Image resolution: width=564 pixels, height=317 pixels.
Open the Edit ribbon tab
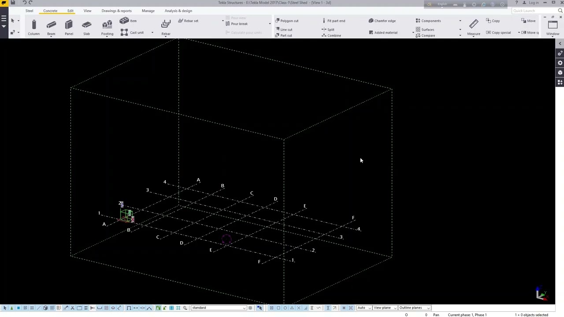pyautogui.click(x=70, y=11)
